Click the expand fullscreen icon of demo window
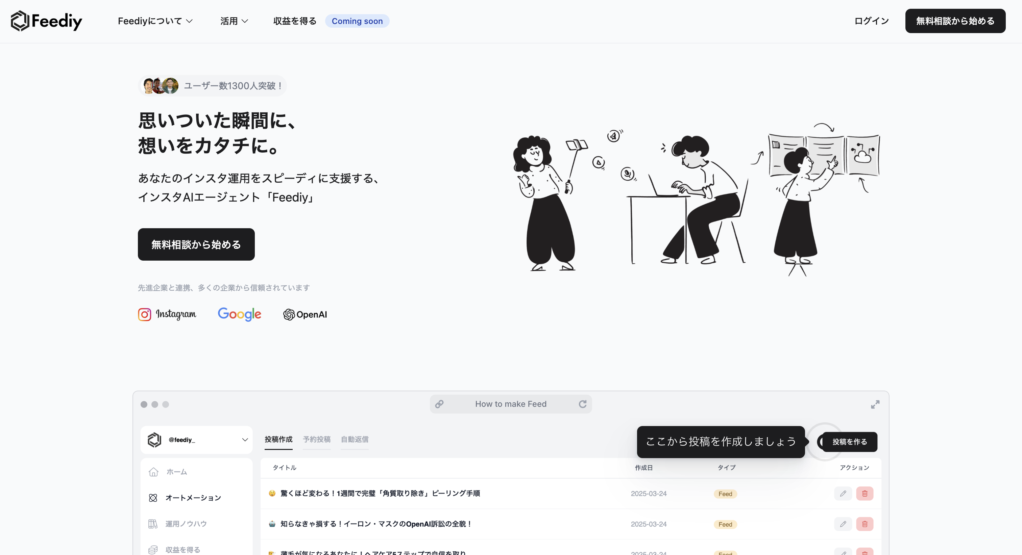 (875, 404)
